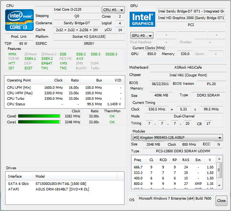Select the CPU Status row
Image resolution: width=231 pixels, height=211 pixels.
tap(64, 104)
